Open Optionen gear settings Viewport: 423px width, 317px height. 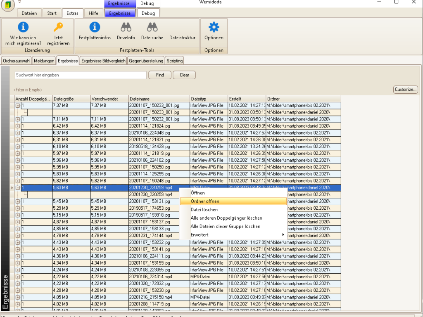[214, 28]
